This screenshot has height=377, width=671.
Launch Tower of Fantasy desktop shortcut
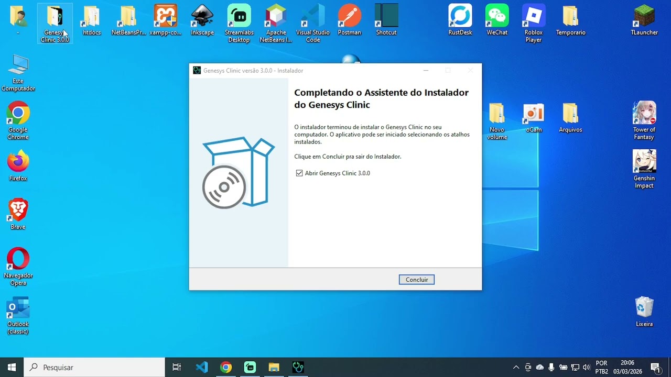click(x=644, y=121)
